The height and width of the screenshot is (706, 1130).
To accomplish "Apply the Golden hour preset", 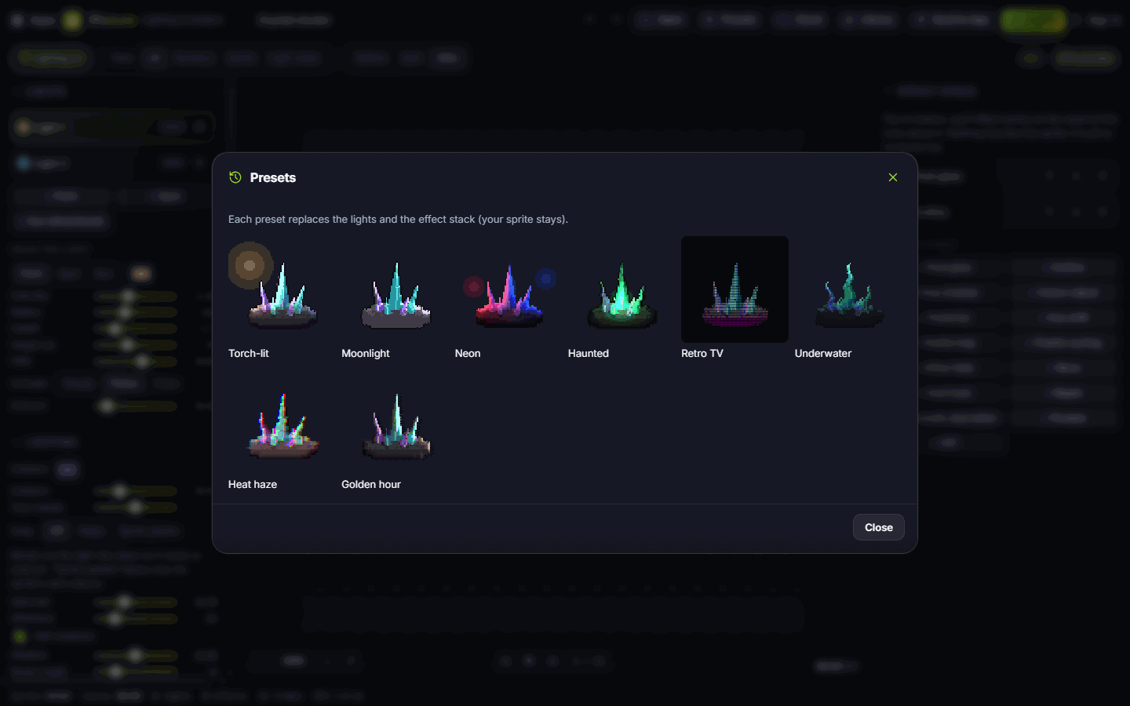I will [x=395, y=429].
